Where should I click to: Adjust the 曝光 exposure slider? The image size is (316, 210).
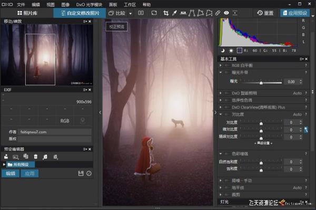pyautogui.click(x=262, y=82)
